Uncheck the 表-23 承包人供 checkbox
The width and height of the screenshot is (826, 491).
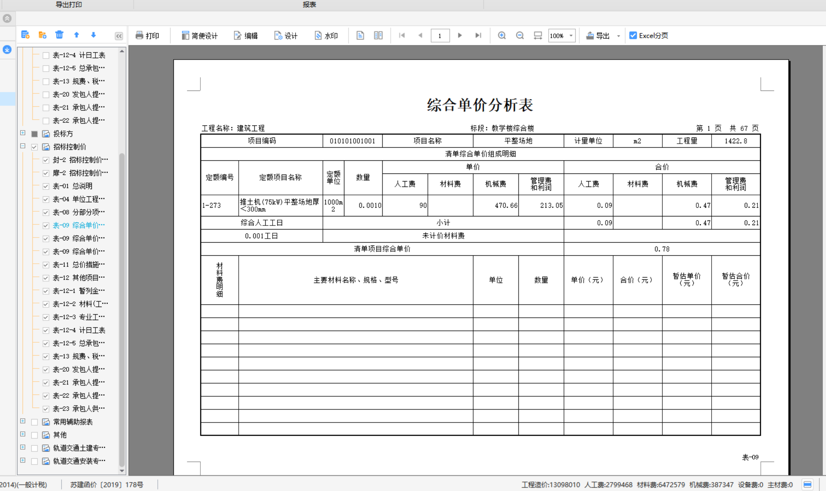[46, 409]
